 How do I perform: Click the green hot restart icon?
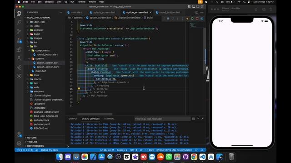pos(192,19)
